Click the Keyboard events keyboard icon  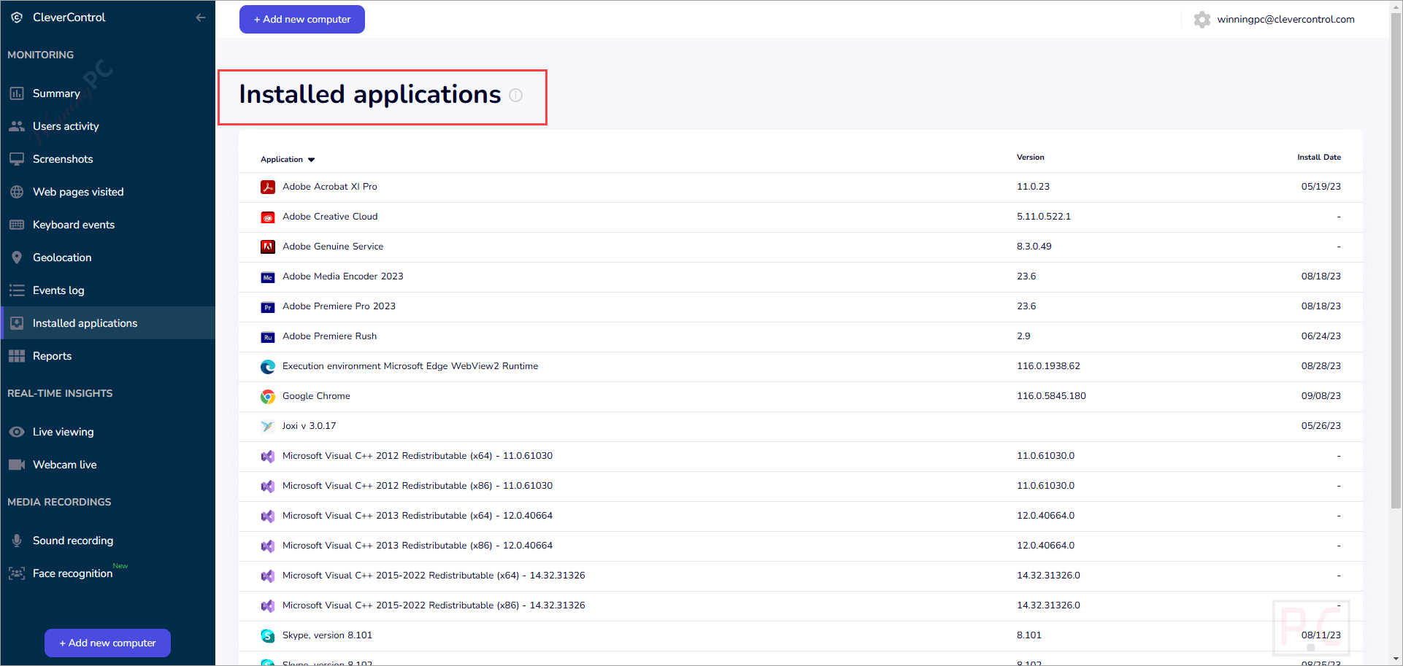[17, 225]
